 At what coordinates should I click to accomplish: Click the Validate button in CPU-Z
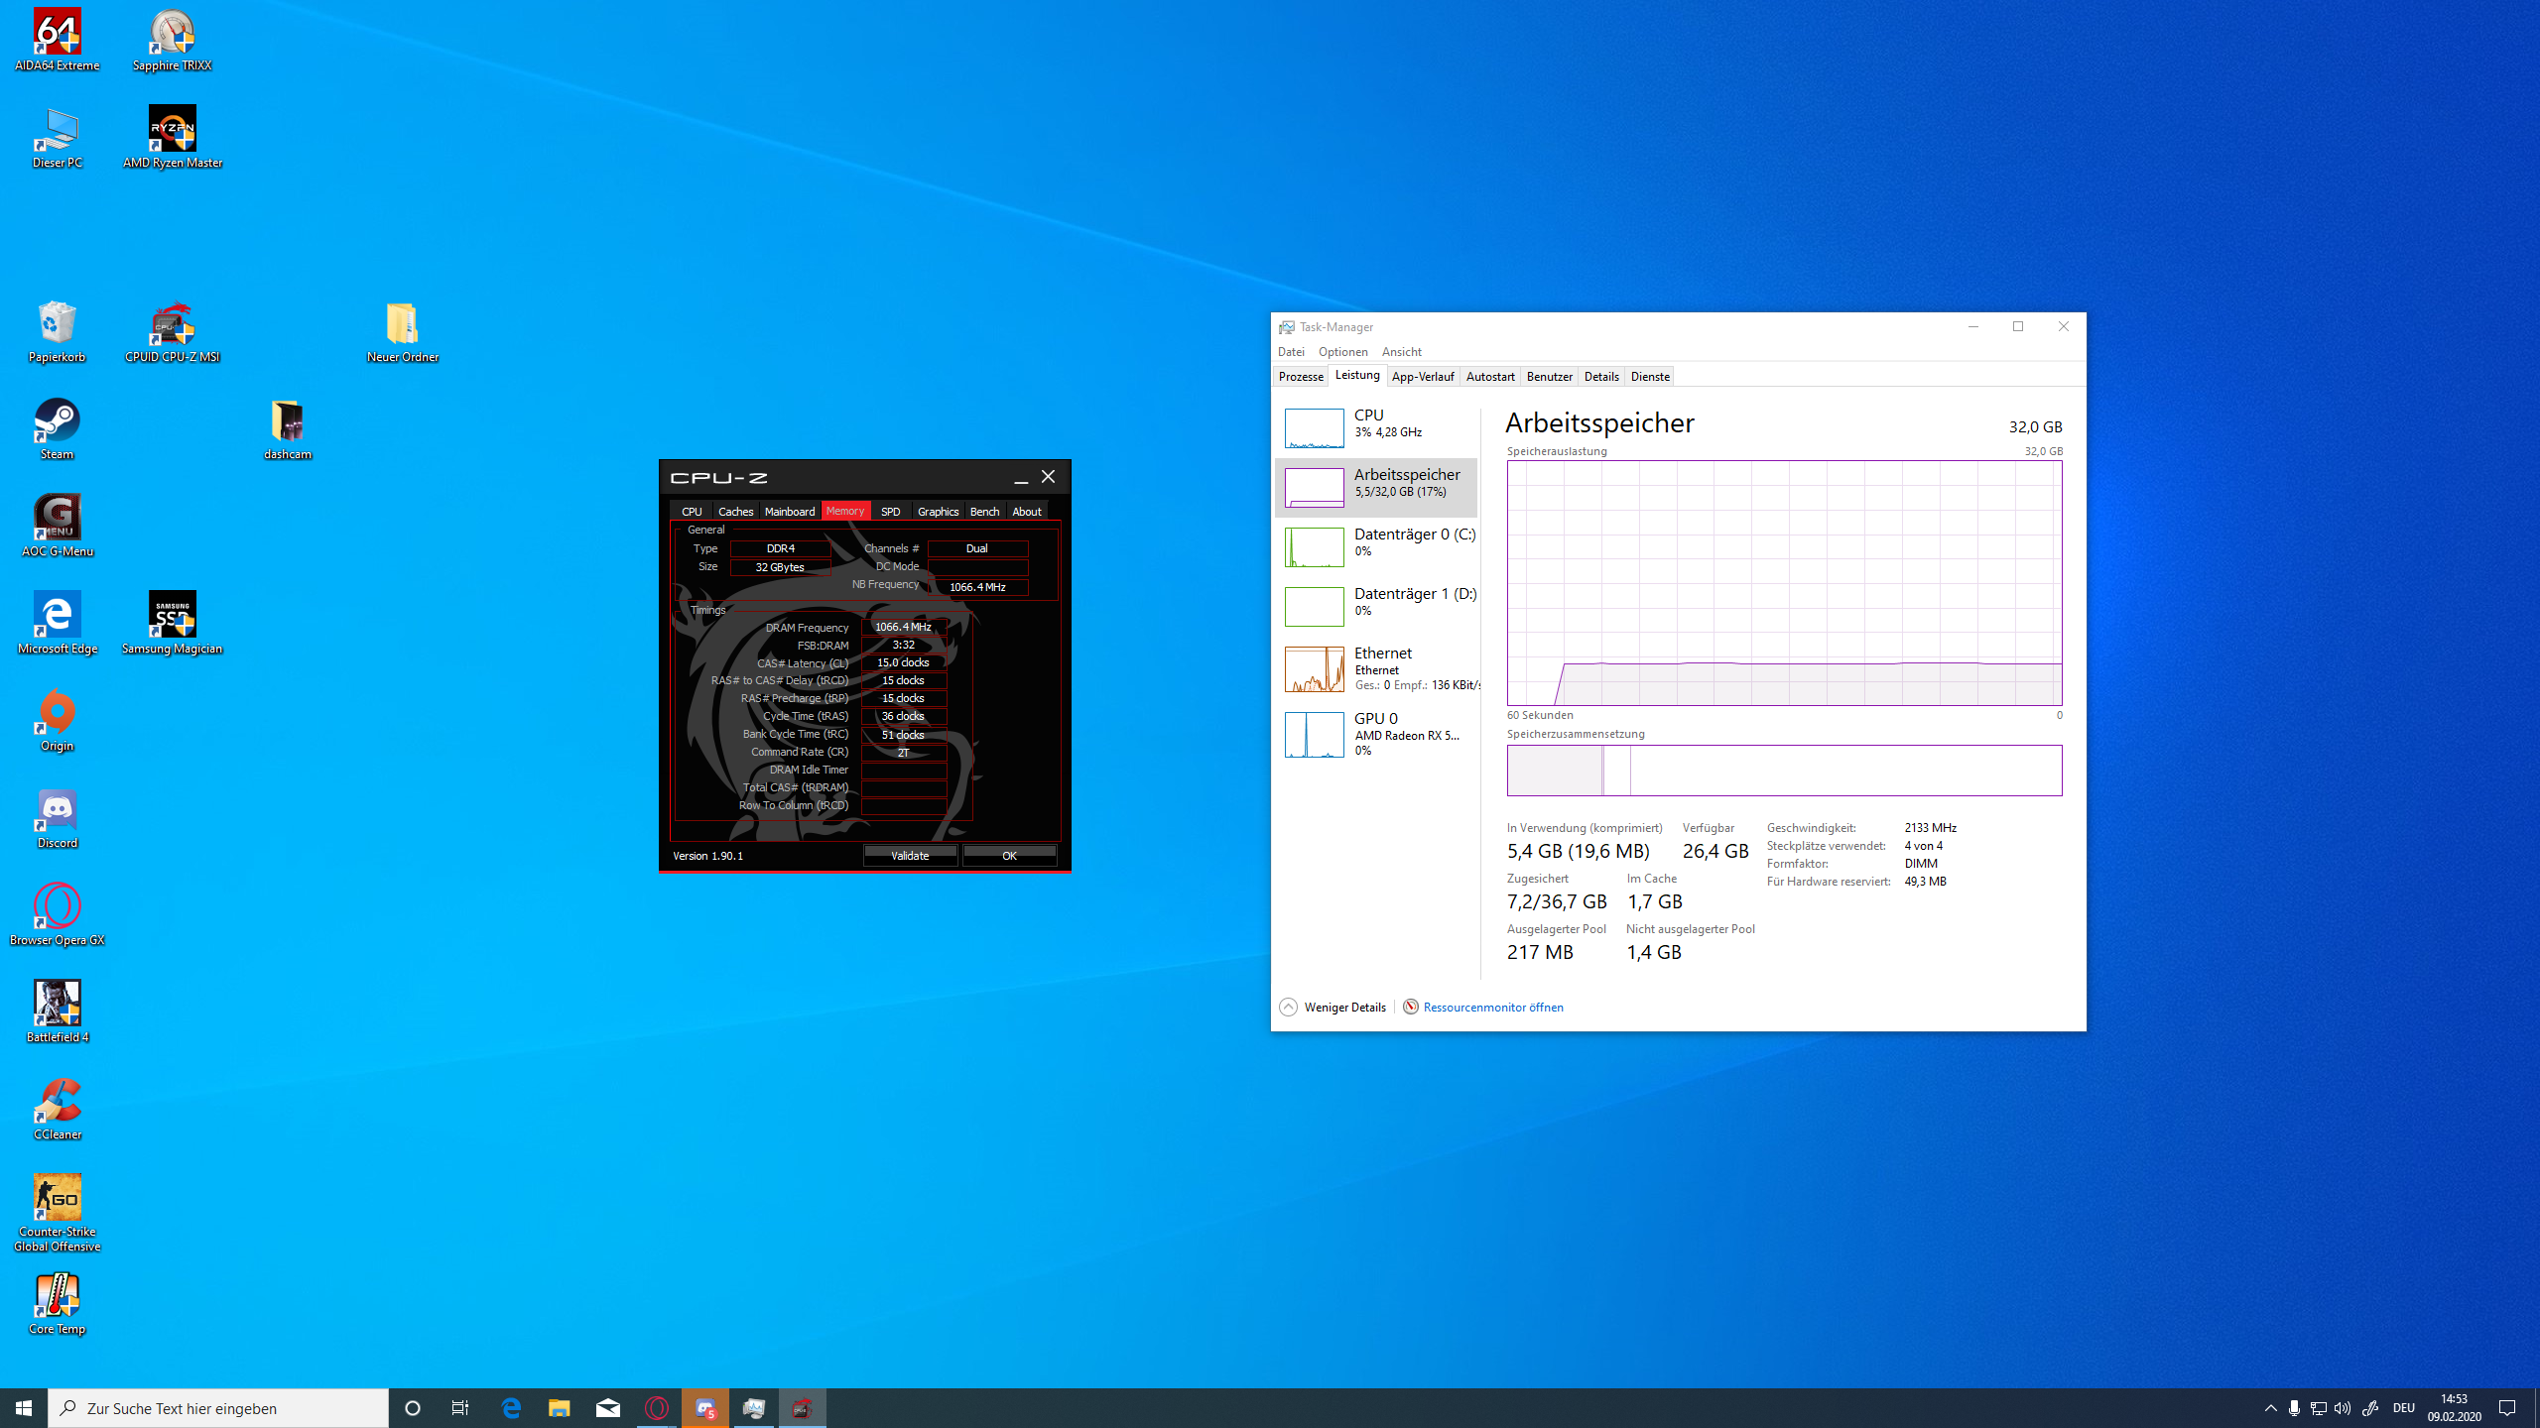(x=910, y=856)
